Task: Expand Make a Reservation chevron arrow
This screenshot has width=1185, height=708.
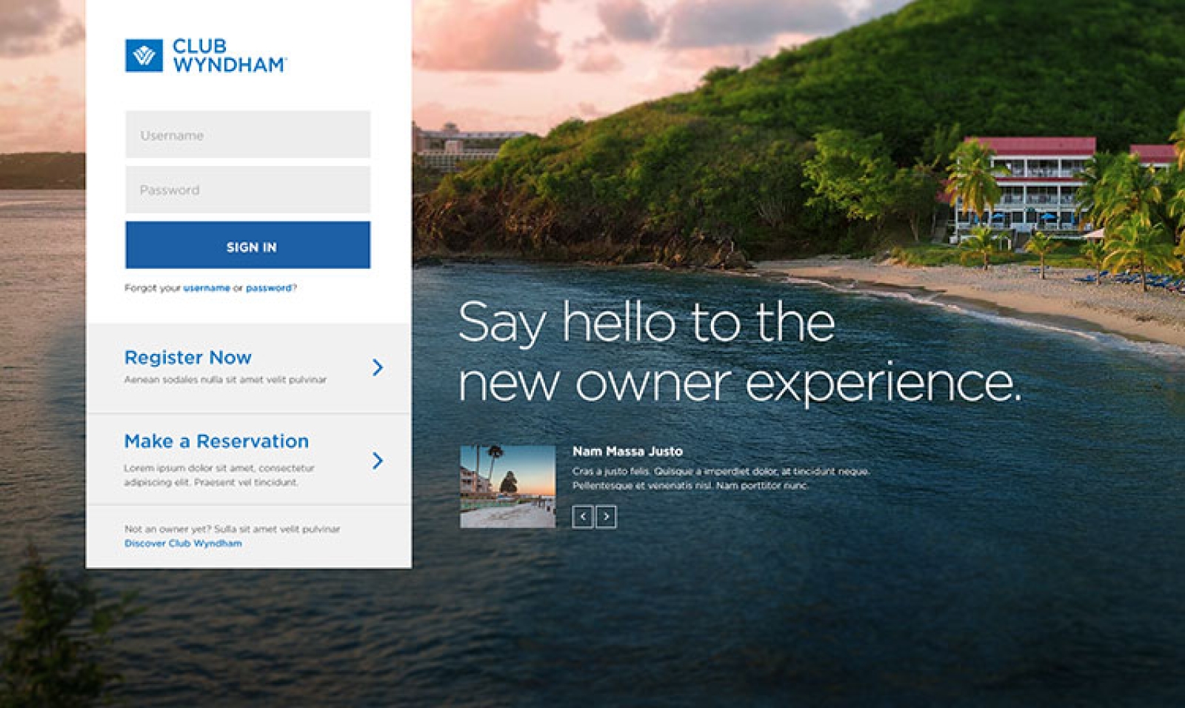Action: point(378,461)
